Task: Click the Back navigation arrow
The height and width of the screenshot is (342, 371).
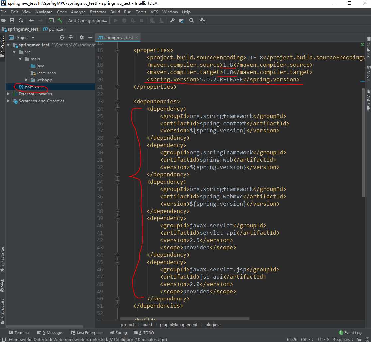Action: coord(31,21)
